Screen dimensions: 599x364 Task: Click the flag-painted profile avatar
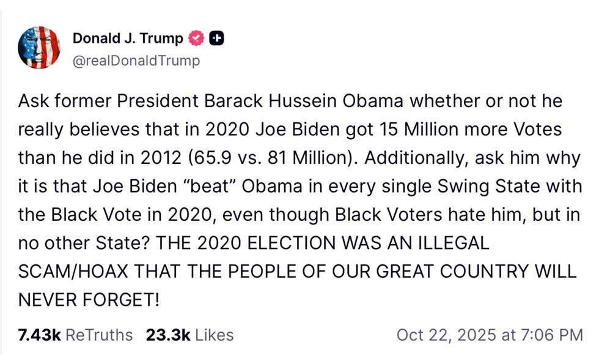[39, 48]
